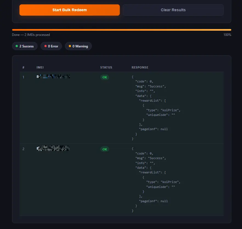Click the yellow dot on Warning chip
This screenshot has width=242, height=229.
70,46
